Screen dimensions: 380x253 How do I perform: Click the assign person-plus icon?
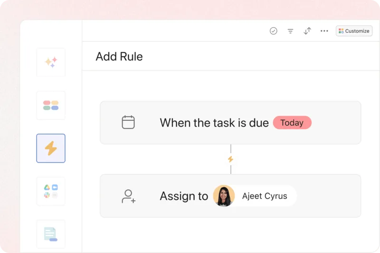[x=128, y=196]
